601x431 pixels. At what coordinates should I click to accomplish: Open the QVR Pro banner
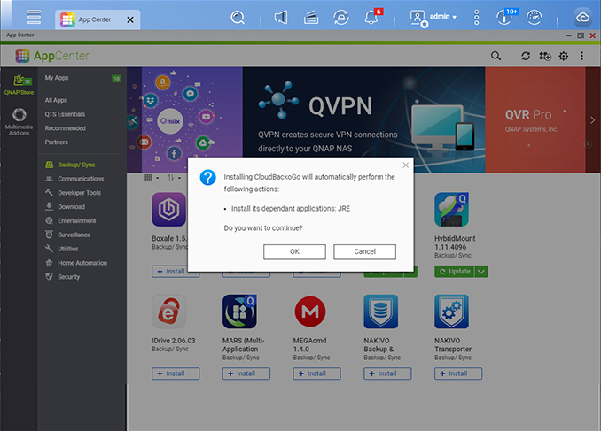coord(535,119)
